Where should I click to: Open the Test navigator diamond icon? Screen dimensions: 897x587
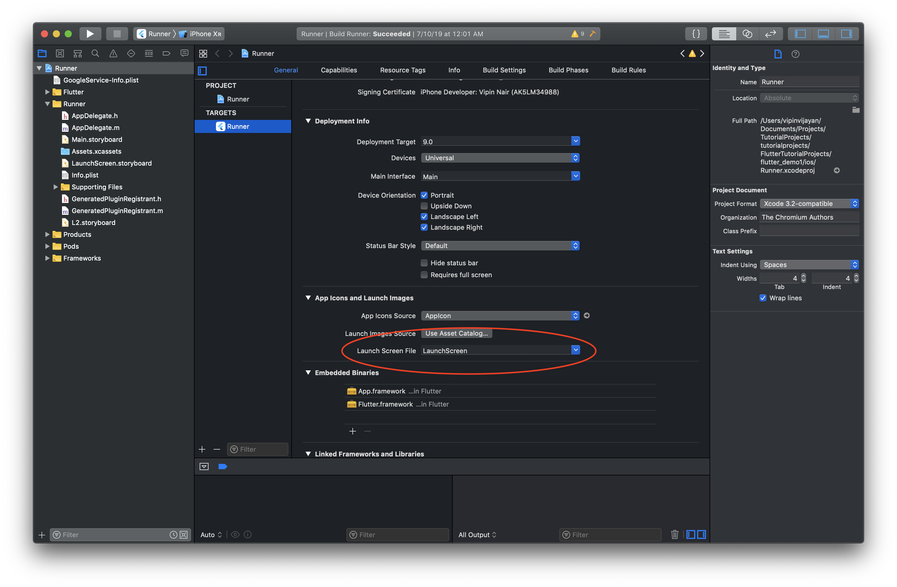[131, 53]
